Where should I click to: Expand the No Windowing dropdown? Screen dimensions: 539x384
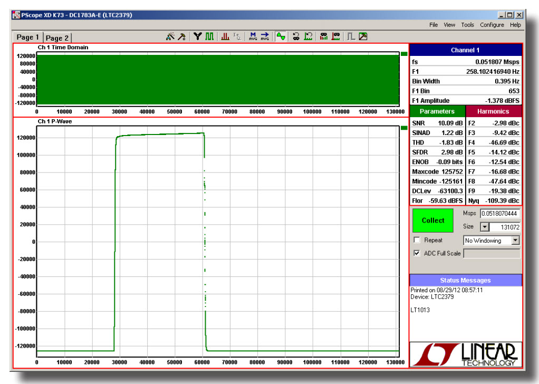(515, 241)
